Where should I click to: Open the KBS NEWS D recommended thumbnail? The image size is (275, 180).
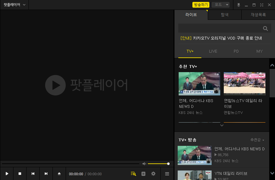click(x=199, y=84)
